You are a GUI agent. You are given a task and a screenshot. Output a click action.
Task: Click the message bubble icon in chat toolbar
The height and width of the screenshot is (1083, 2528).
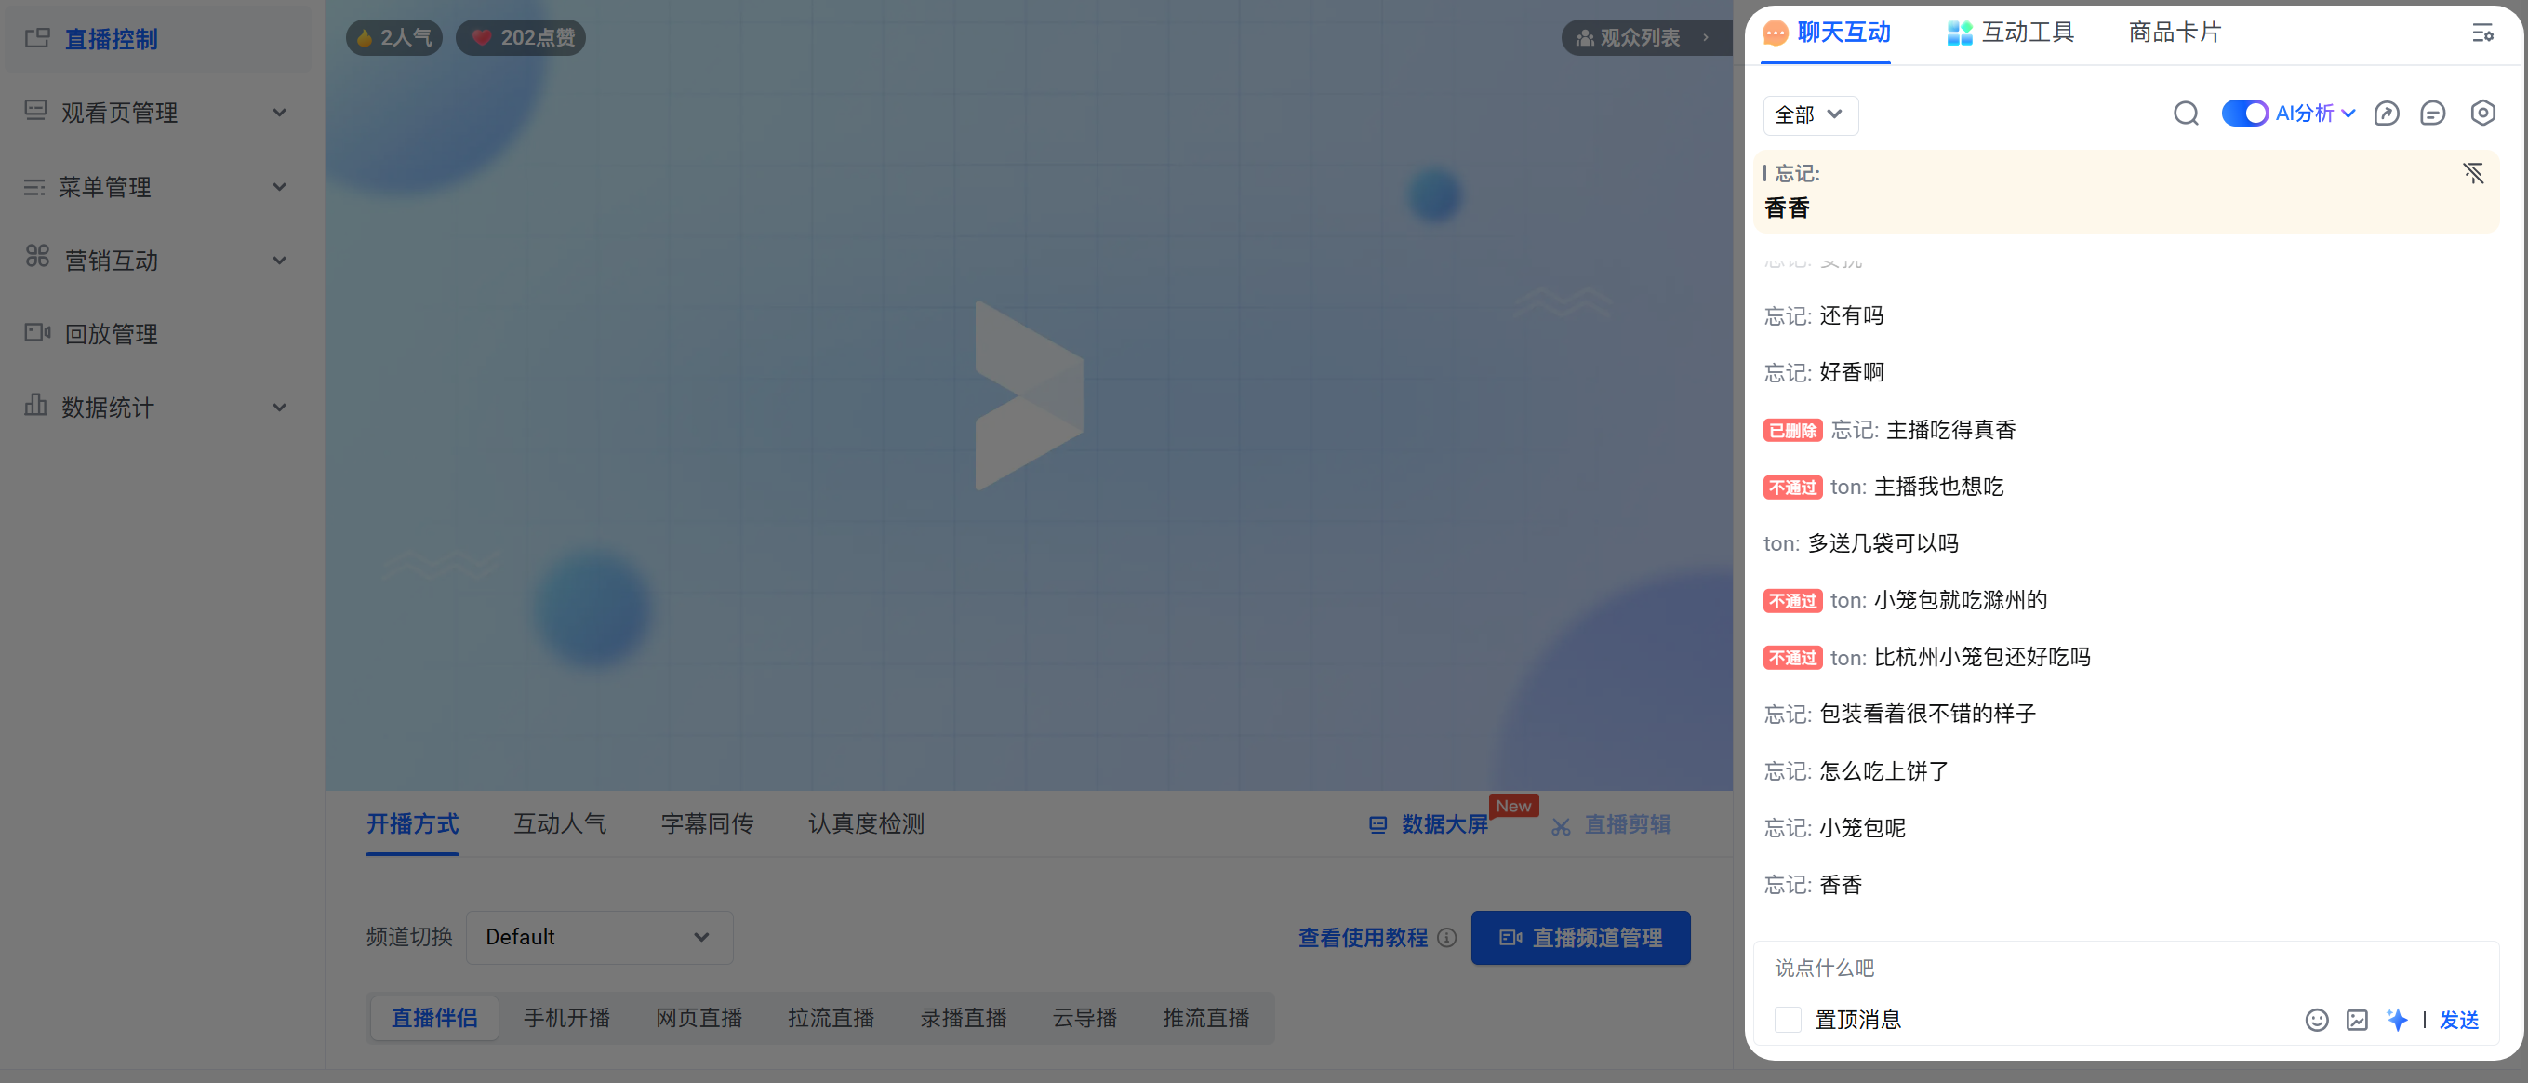click(x=2432, y=114)
